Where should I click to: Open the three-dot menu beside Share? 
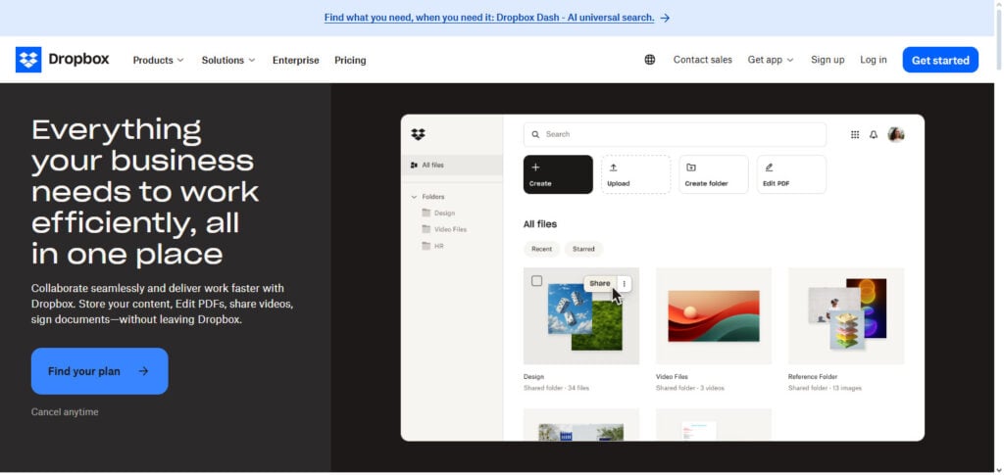tap(625, 284)
